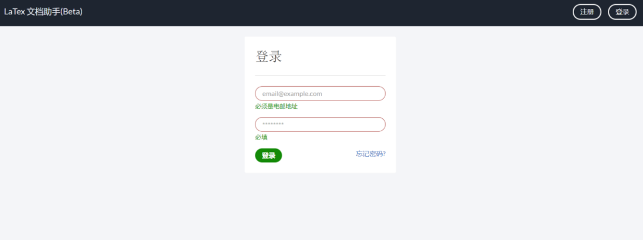643x240 pixels.
Task: Focus the password field with asterisk placeholder
Action: click(320, 124)
